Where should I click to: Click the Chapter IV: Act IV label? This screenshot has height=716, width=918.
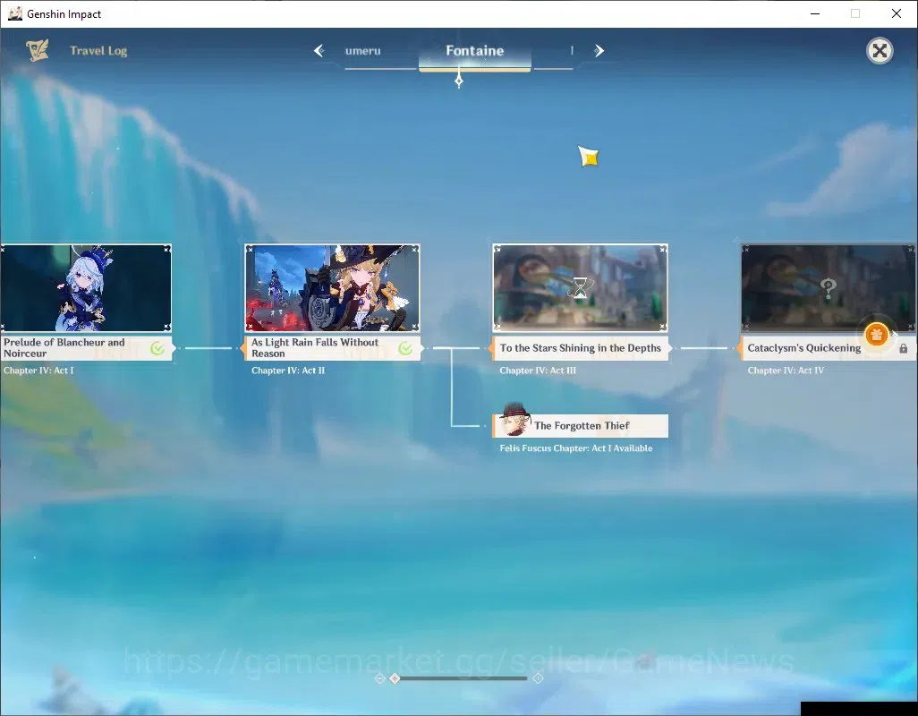786,370
